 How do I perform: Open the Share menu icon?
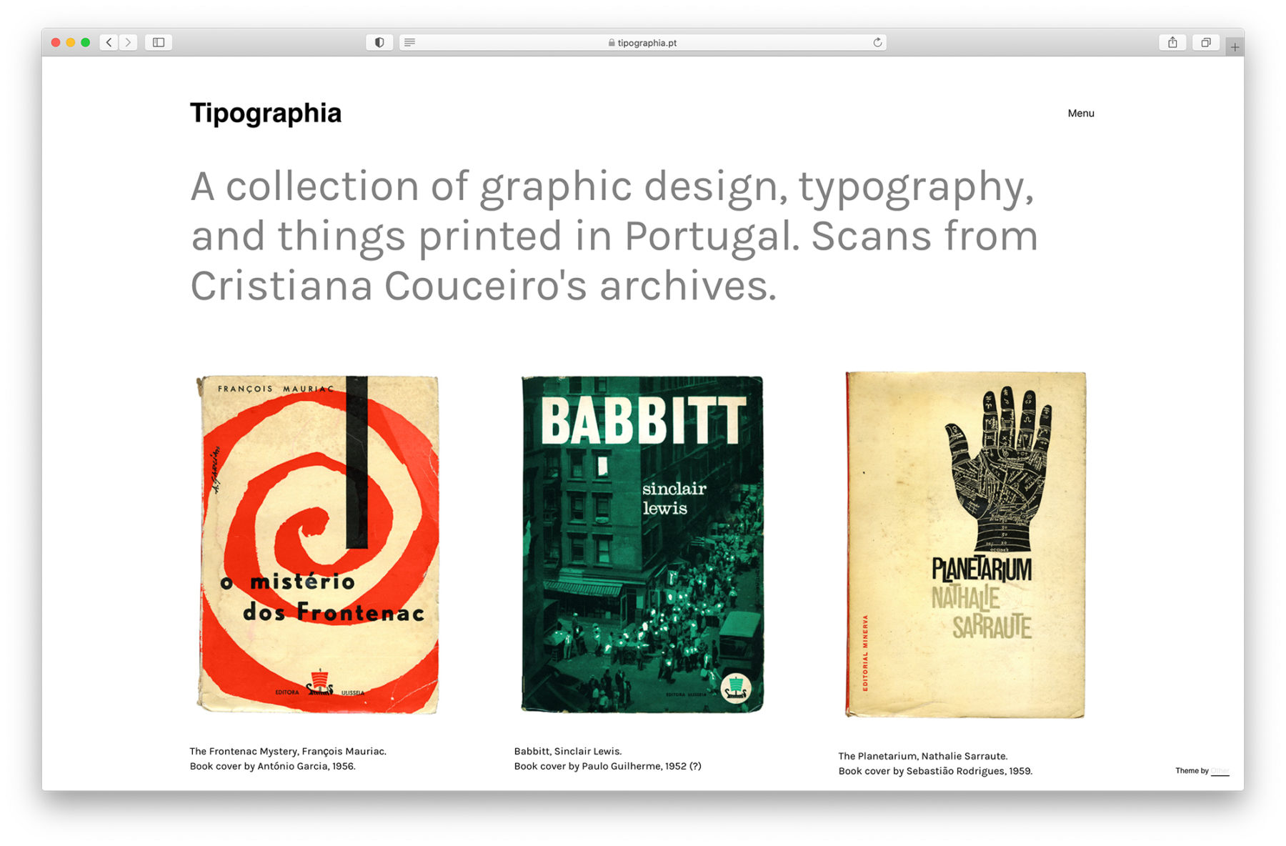click(1172, 42)
